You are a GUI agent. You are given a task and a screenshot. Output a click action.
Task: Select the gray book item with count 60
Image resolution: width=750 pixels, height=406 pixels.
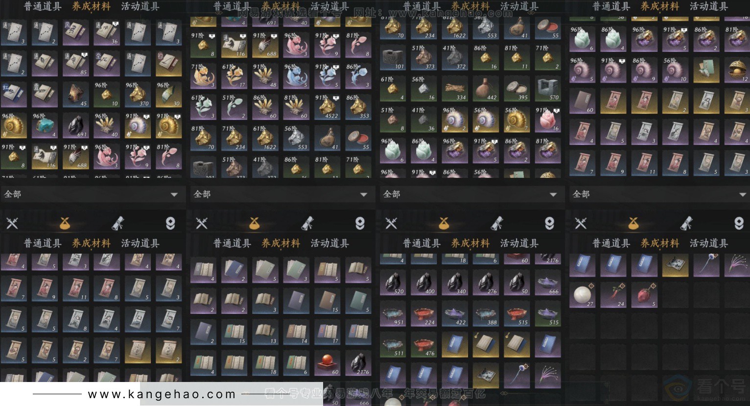click(583, 101)
